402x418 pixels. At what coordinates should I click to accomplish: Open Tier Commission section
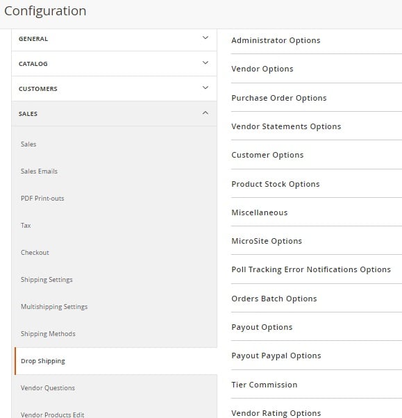click(264, 385)
